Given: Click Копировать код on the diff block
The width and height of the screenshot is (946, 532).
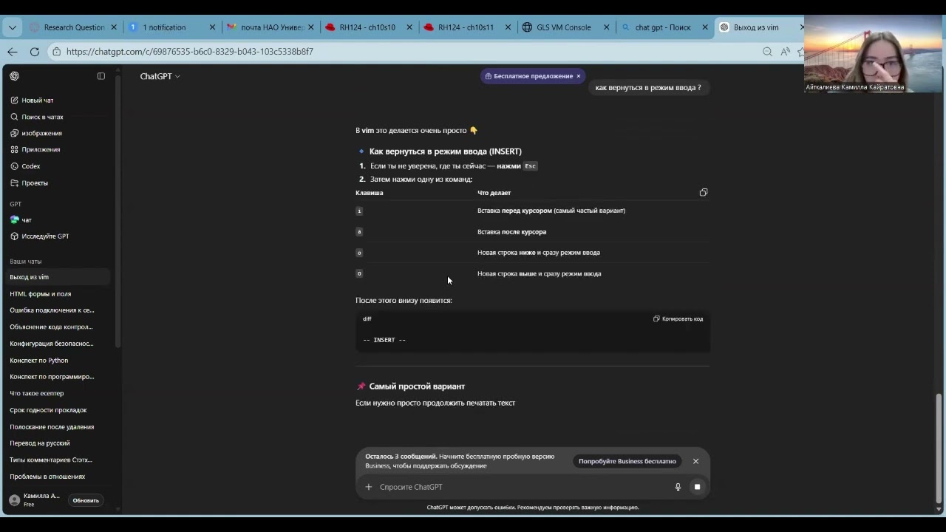Looking at the screenshot, I should pyautogui.click(x=678, y=318).
